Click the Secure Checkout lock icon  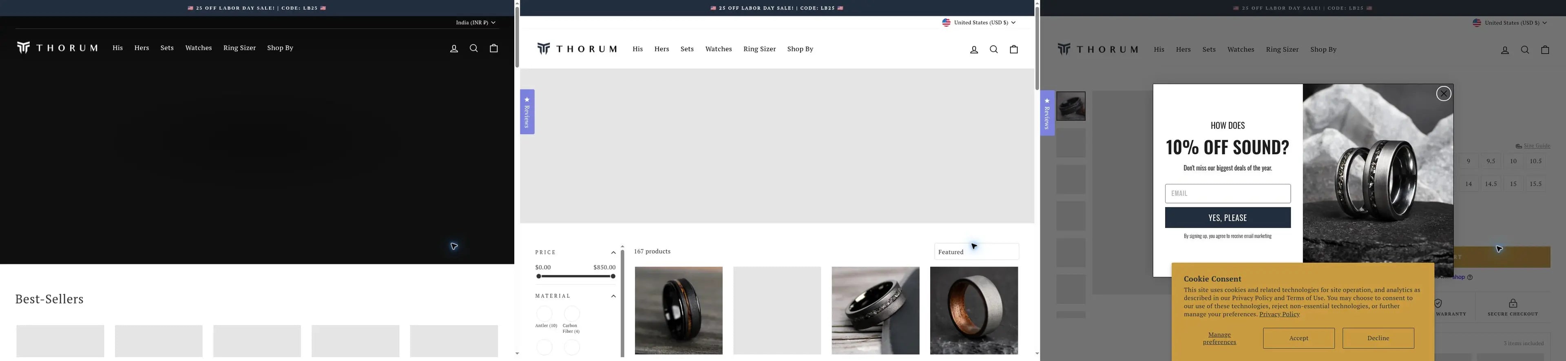point(1513,303)
